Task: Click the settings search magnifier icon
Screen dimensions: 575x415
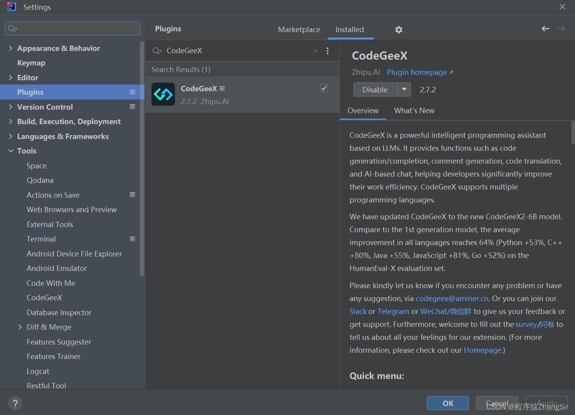Action: pyautogui.click(x=13, y=29)
